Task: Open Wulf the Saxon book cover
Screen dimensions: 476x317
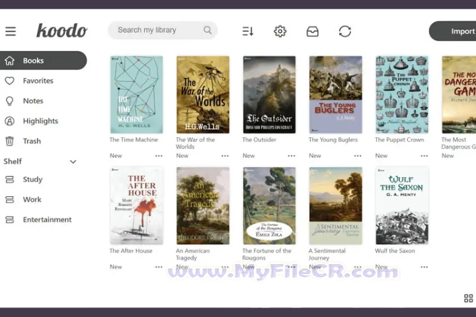Action: click(402, 205)
